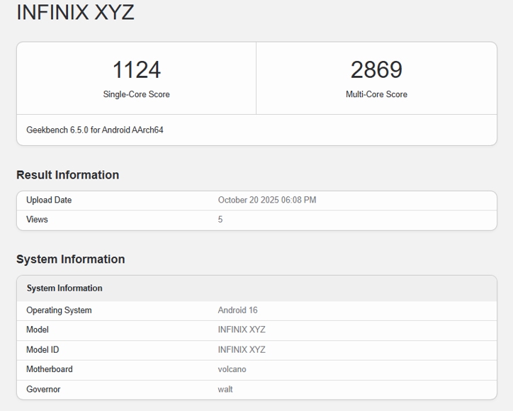Click the Model ID row label
This screenshot has width=513, height=411.
click(x=43, y=350)
